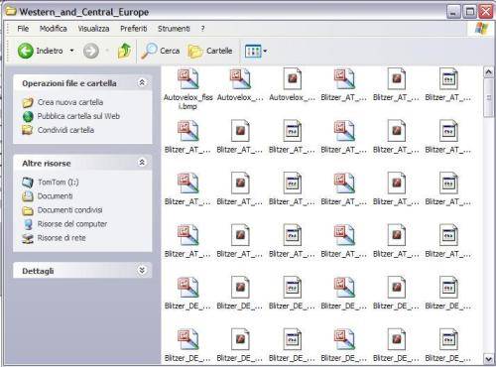Expand the Dettagli panel
This screenshot has height=367, width=496.
[142, 271]
